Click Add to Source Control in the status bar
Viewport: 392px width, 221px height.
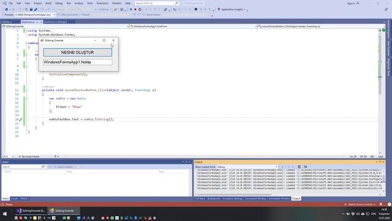pyautogui.click(x=360, y=204)
